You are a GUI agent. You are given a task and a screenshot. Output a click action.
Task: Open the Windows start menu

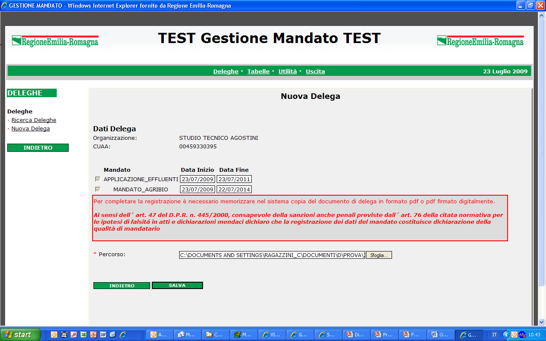pyautogui.click(x=20, y=335)
